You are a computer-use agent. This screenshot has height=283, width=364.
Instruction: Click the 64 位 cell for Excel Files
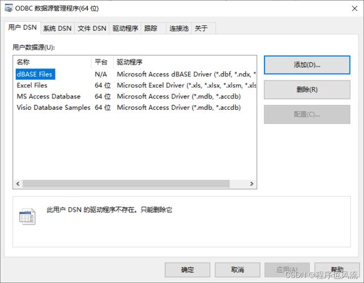(102, 85)
